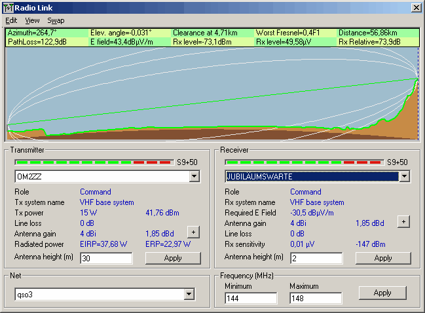Click the transmitter antenna gain plus button
Image resolution: width=425 pixels, height=313 pixels.
[x=193, y=232]
